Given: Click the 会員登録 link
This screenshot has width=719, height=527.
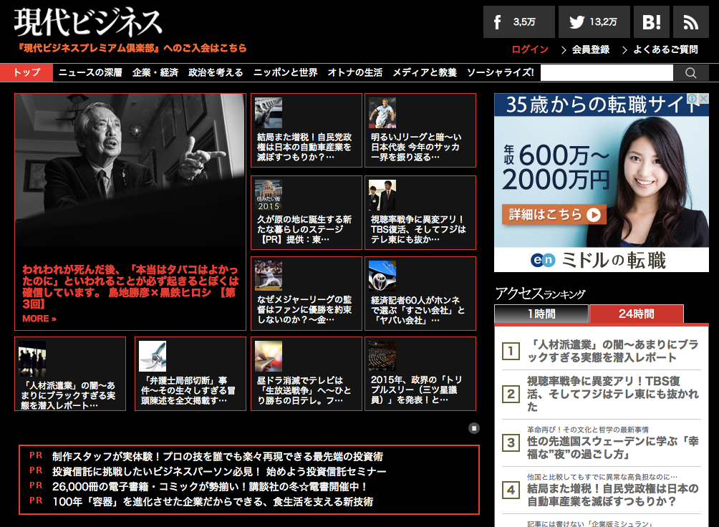Looking at the screenshot, I should 591,49.
